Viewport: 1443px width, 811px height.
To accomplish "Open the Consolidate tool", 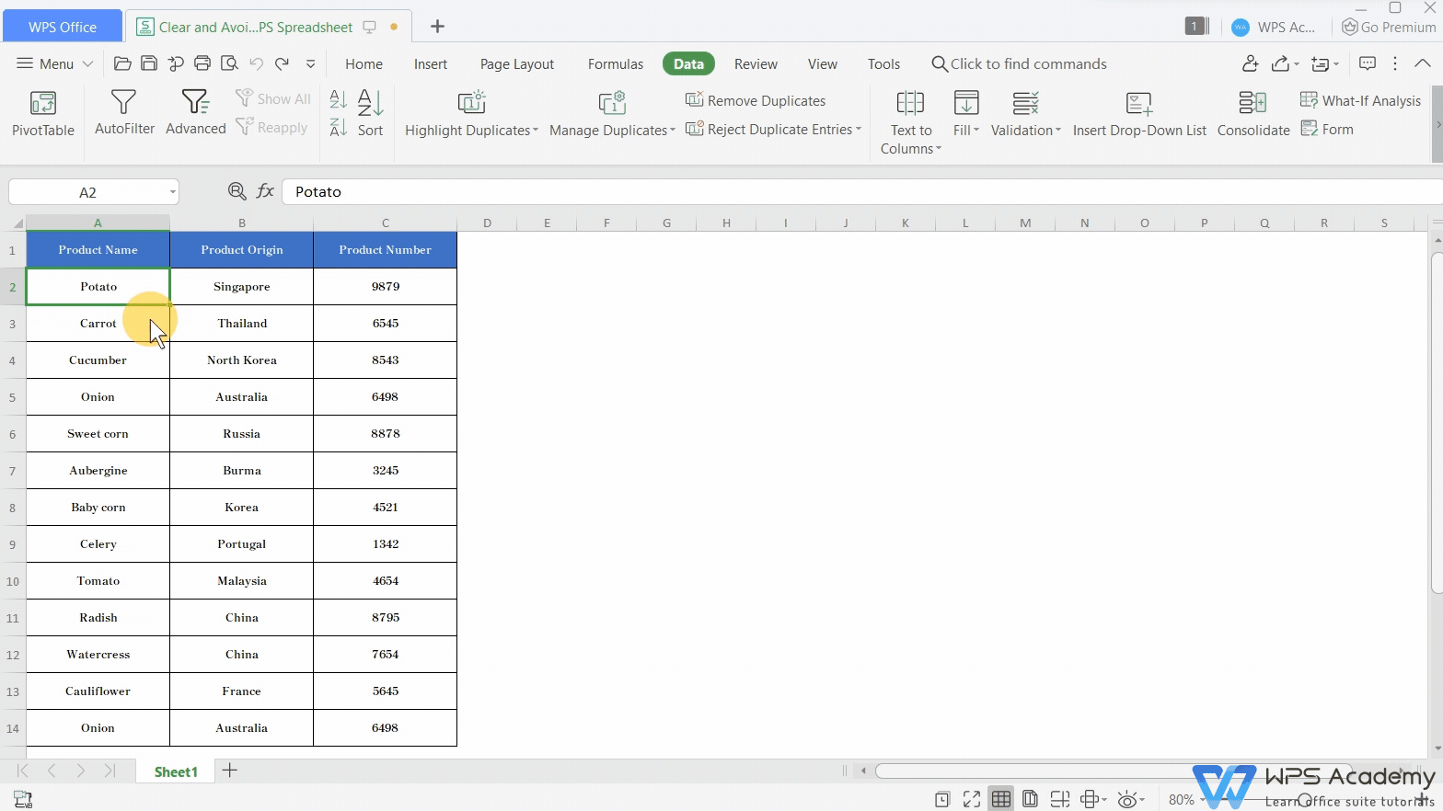I will tap(1253, 103).
